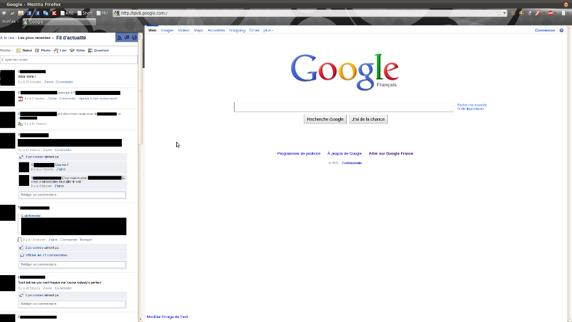The width and height of the screenshot is (572, 322).
Task: Click the 'Exprimez-vous' status field
Action: 69,59
